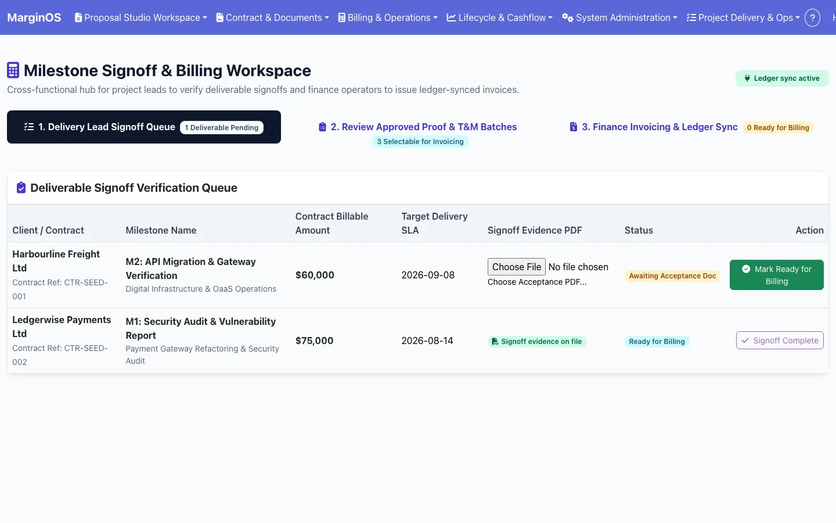Click the clipboard icon on Review Approved Proof tab

pos(322,127)
